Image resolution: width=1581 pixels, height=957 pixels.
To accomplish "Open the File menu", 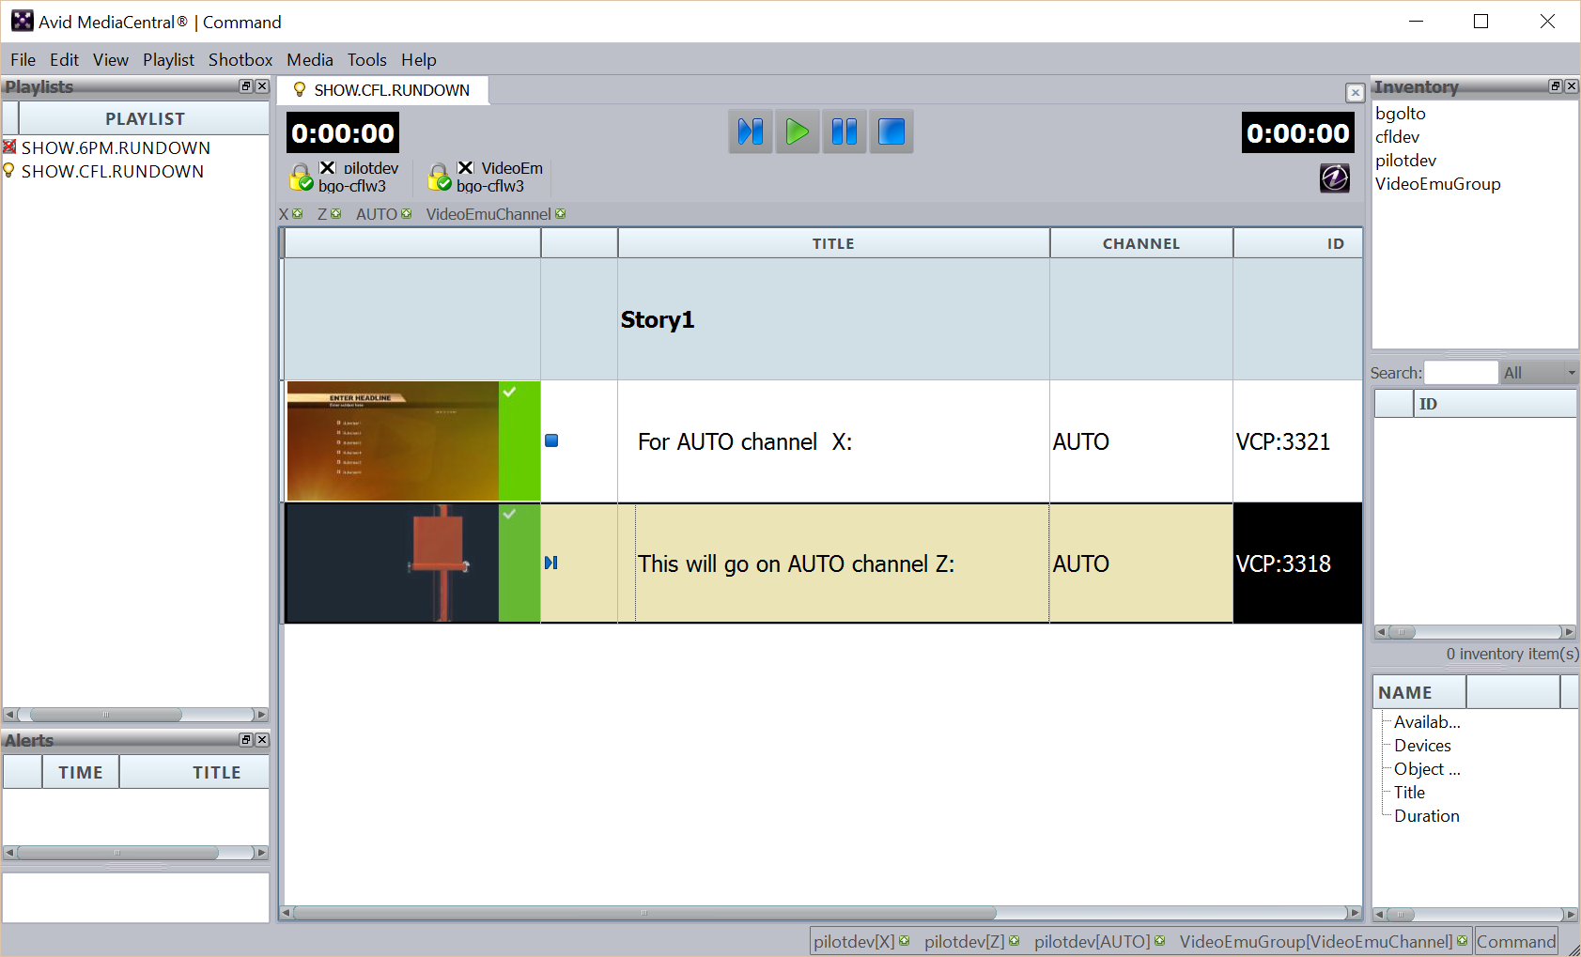I will (x=23, y=59).
